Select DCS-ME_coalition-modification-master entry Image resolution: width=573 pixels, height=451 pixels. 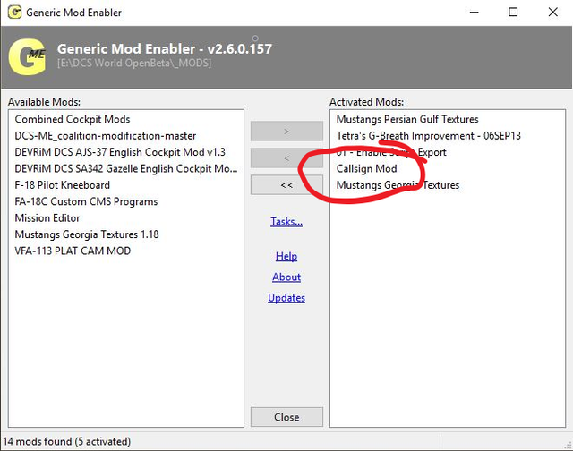pos(106,136)
